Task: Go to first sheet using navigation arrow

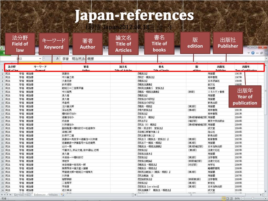Action: pyautogui.click(x=2, y=195)
